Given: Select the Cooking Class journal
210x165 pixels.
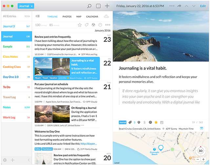Looking at the screenshot, I should tap(12, 67).
